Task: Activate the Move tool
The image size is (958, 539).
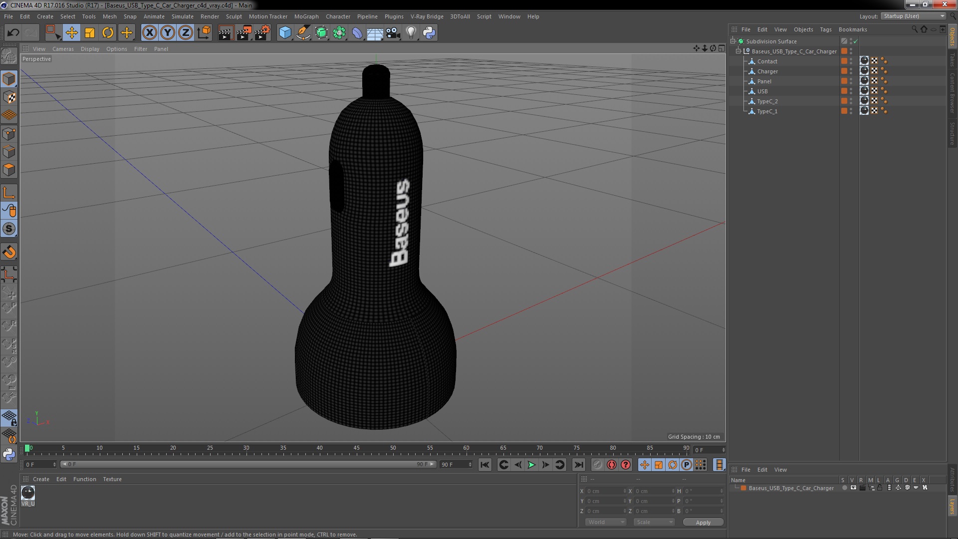Action: point(71,33)
